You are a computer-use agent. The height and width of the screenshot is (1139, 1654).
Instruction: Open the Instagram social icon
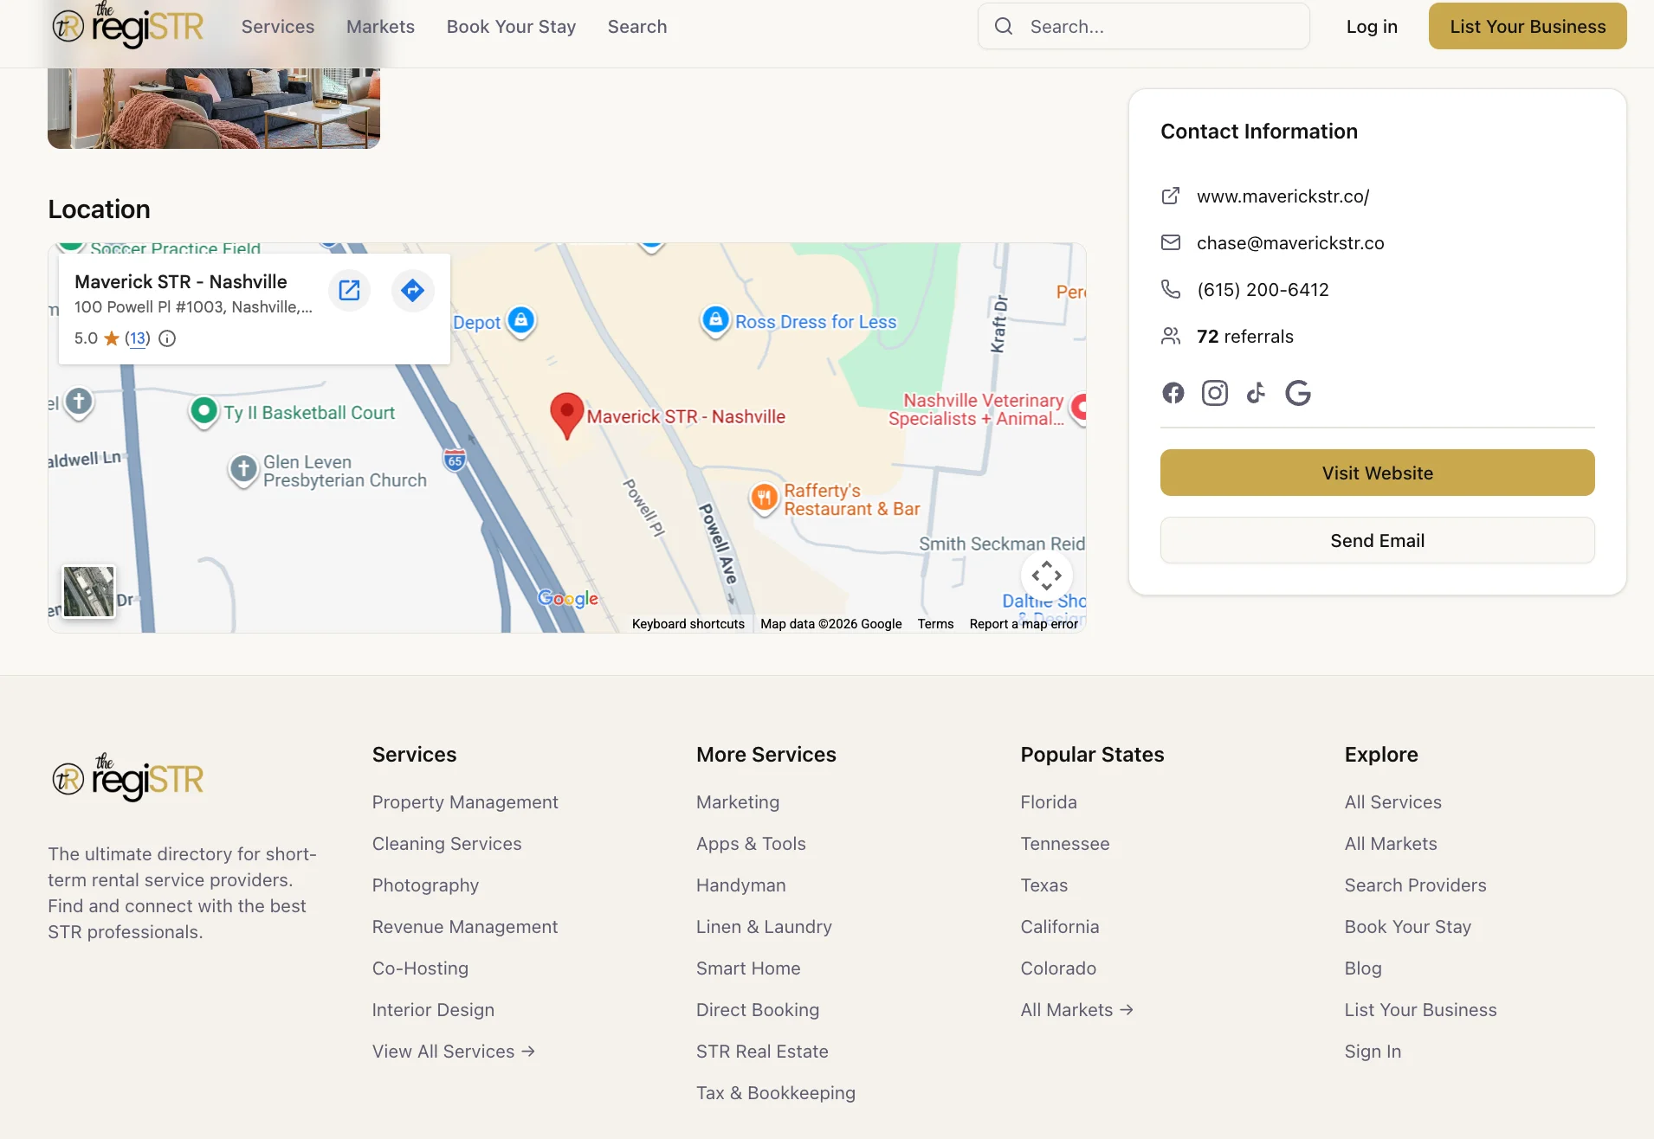click(1214, 393)
